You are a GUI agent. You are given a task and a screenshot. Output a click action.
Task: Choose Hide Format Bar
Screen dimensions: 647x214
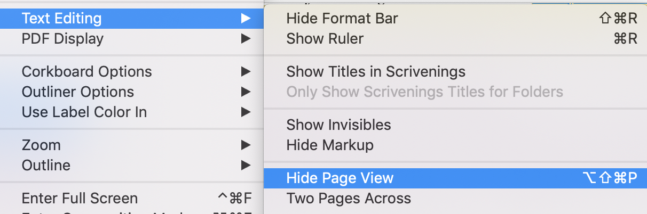click(455, 19)
